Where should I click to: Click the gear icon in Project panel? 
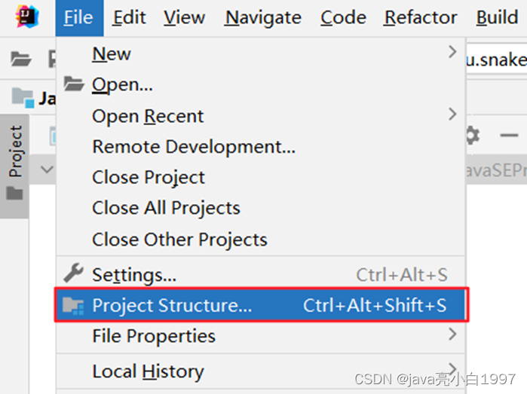point(472,136)
